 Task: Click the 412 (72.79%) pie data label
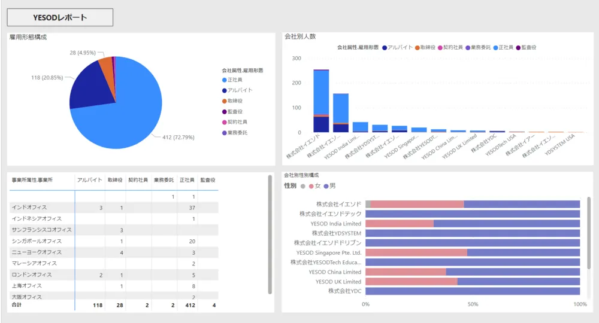pos(179,138)
